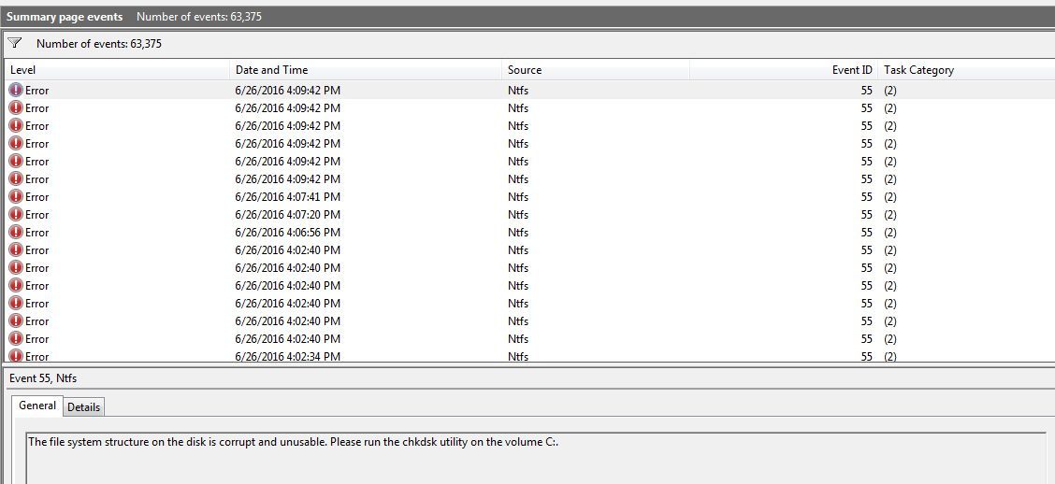Select the date cell 6/26/2016 4:06:56 PM

click(x=288, y=233)
